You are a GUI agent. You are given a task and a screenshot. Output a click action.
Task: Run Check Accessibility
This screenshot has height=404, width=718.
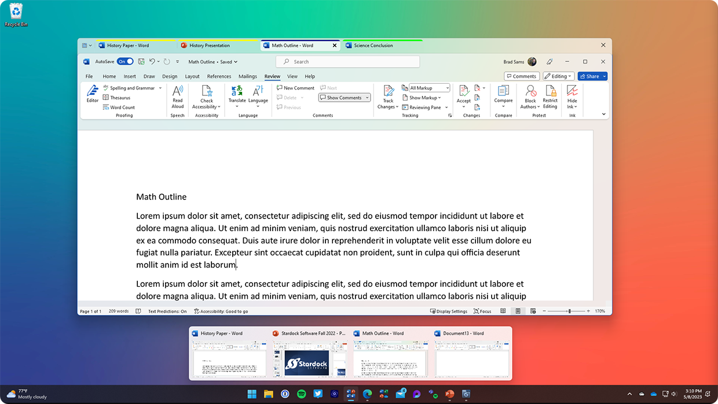click(x=207, y=97)
